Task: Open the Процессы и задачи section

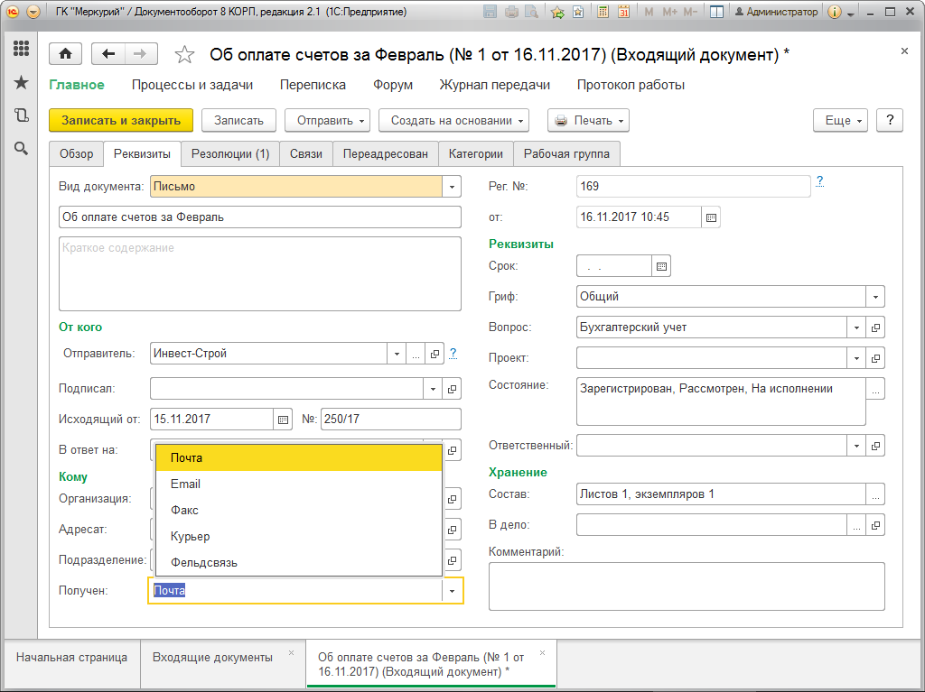Action: pyautogui.click(x=192, y=85)
